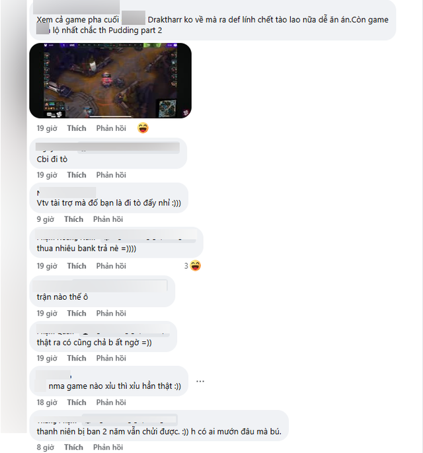Like the 'thật ra có cũng chả' comment
The image size is (423, 453).
pos(77,358)
